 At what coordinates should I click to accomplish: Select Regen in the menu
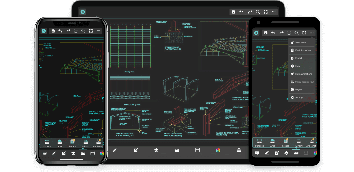point(302,90)
